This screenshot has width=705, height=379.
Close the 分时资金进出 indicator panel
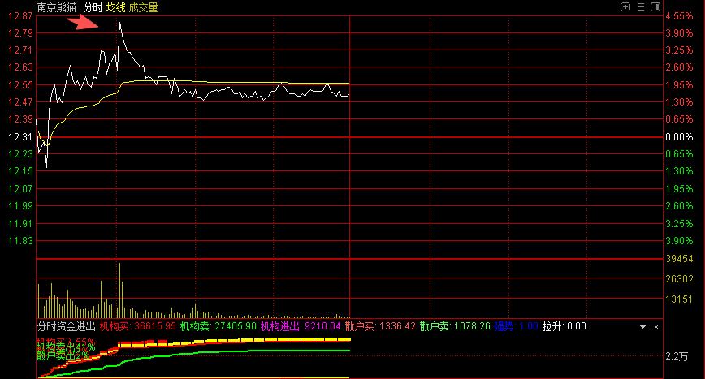click(x=656, y=326)
